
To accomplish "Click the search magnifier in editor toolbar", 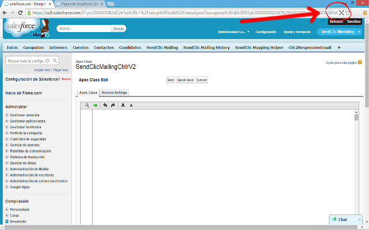I will [x=87, y=105].
